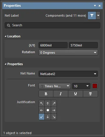Open the filter dropdown arrow beside funnel
Image resolution: width=105 pixels, height=137 pixels.
coord(98,15)
